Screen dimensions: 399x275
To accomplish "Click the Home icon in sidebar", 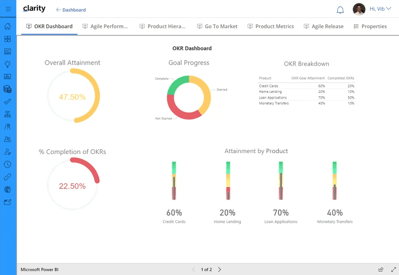I will point(8,26).
